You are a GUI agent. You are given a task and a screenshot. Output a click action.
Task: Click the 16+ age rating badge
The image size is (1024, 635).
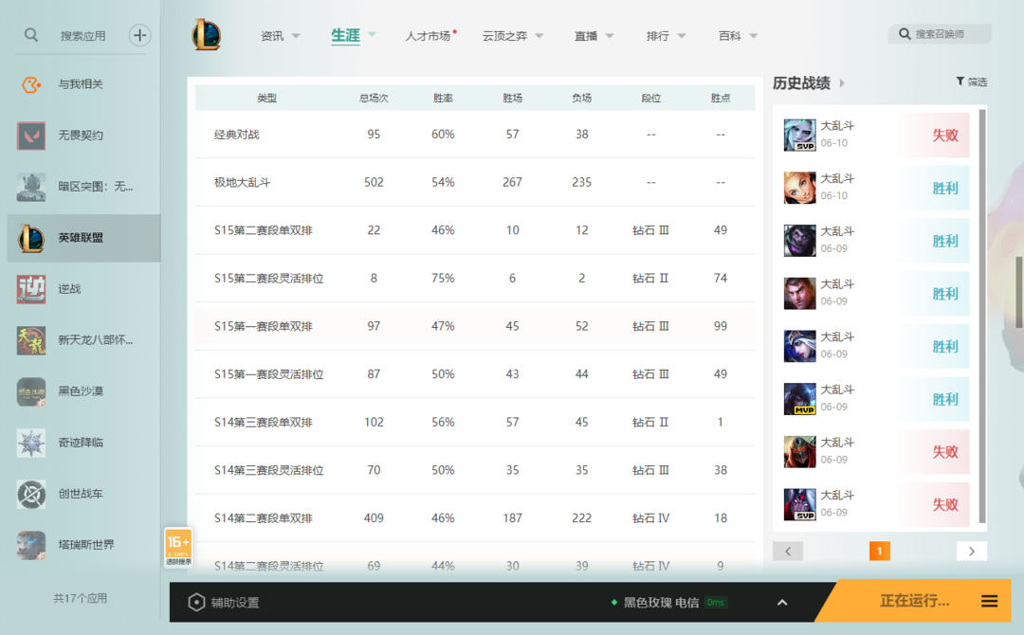[178, 547]
